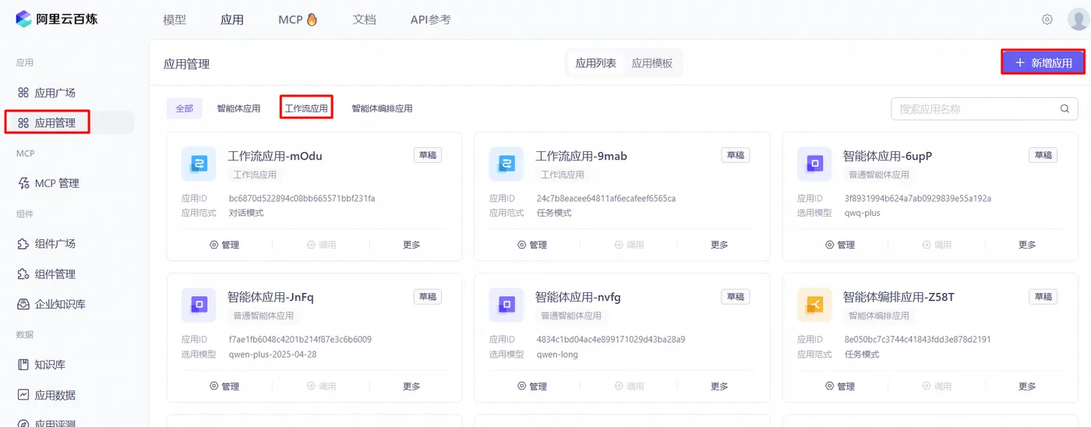Open the 文档 top menu
The image size is (1091, 427).
tap(365, 19)
